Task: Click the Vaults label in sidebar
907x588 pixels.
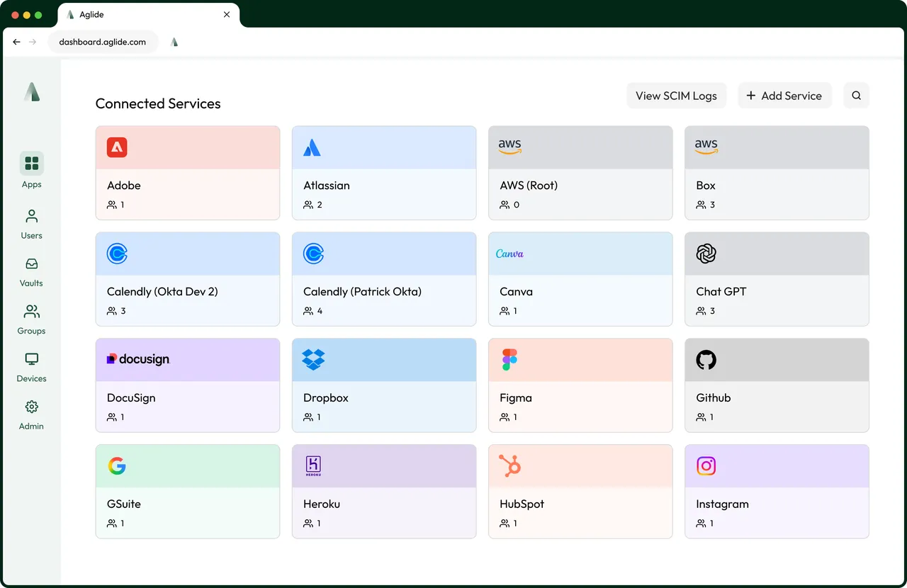Action: click(31, 283)
